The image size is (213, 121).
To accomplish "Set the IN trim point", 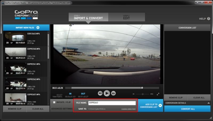I will coord(70,94).
